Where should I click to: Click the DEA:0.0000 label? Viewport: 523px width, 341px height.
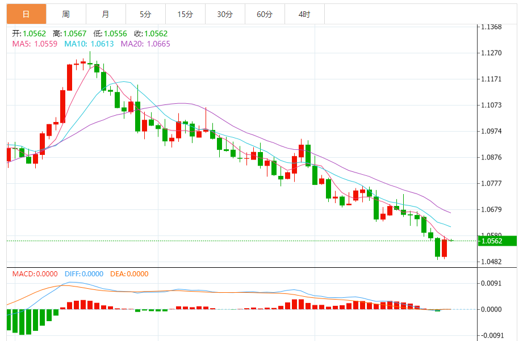click(x=129, y=274)
